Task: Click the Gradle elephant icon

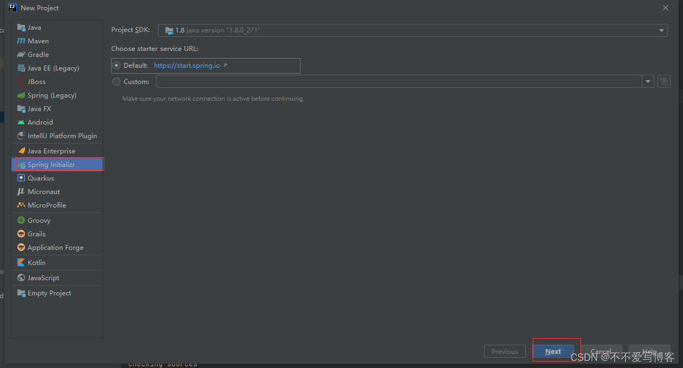Action: [x=21, y=55]
